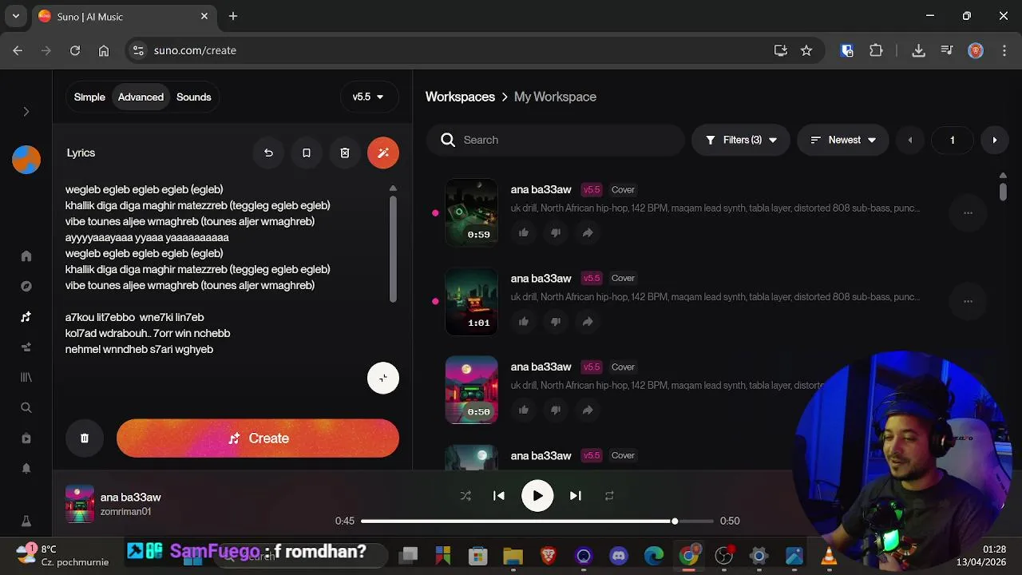Screen dimensions: 1022x575
Task: Open the Newest sort dropdown
Action: (x=843, y=141)
